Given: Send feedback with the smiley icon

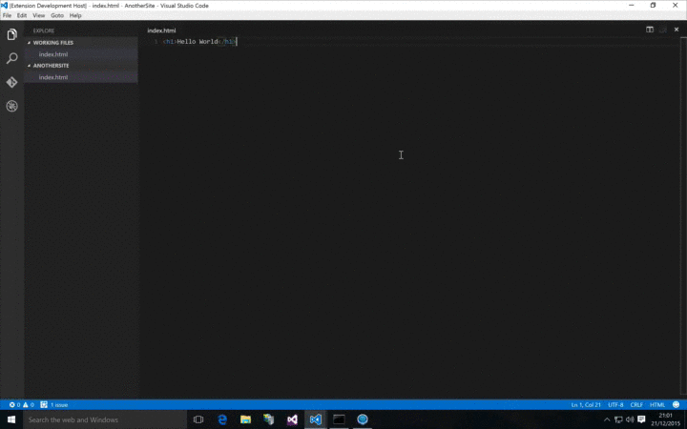Looking at the screenshot, I should pos(677,405).
